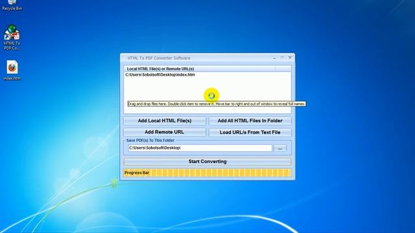Open the Recycle Bin desktop icon

pyautogui.click(x=12, y=5)
